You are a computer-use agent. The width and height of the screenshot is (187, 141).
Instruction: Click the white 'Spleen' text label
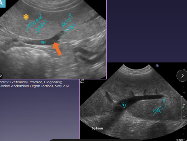(97, 128)
